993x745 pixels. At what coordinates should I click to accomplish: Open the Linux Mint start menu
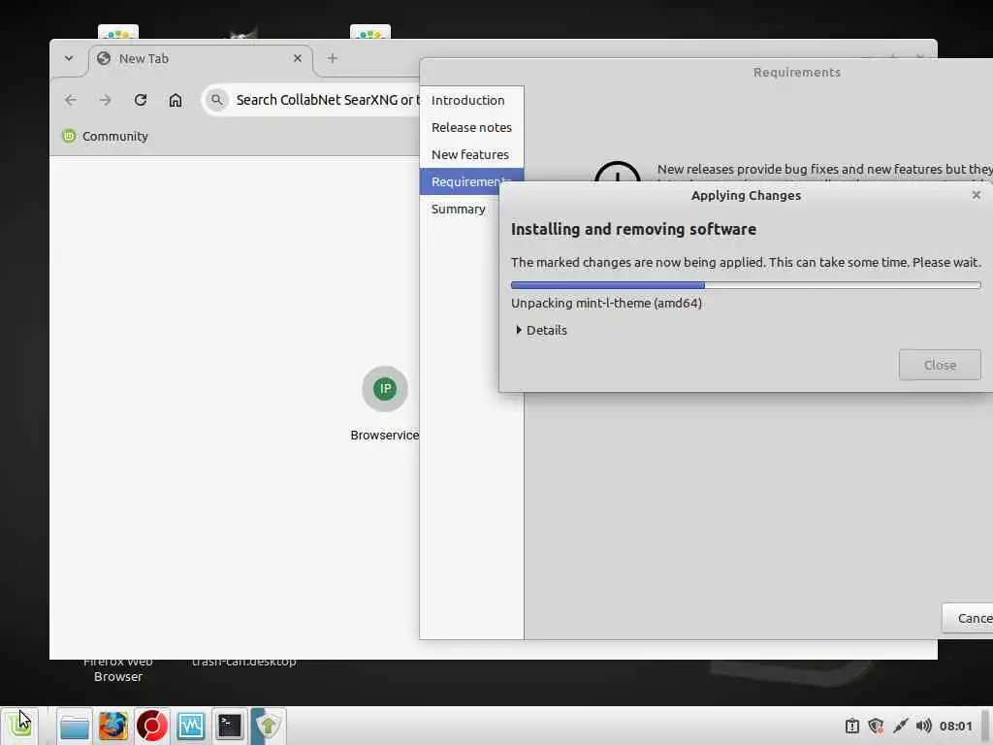[x=19, y=726]
